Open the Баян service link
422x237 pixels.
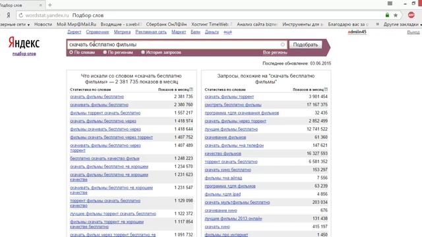195,32
